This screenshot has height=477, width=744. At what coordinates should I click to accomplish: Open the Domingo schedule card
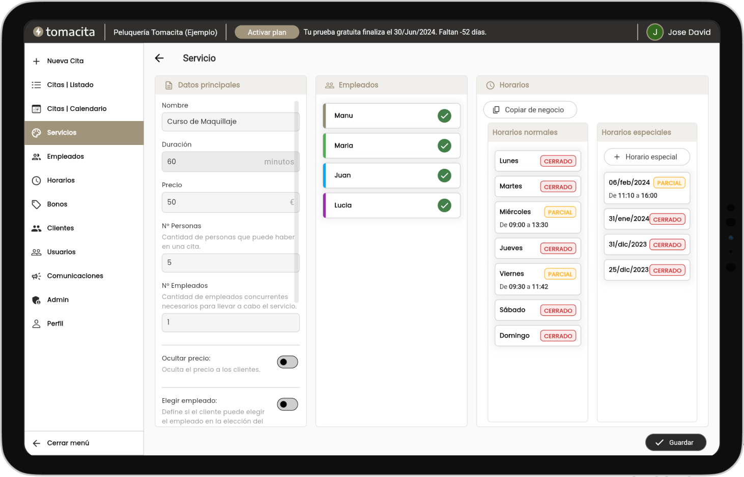[537, 336]
